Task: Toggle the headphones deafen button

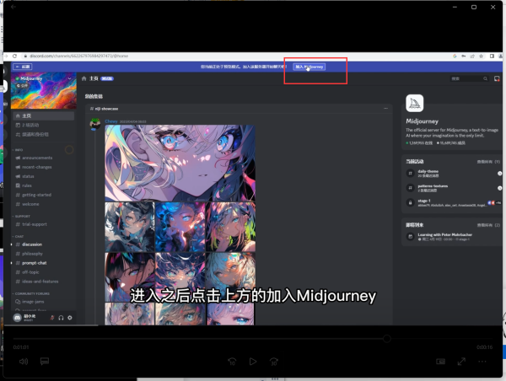Action: click(x=61, y=318)
